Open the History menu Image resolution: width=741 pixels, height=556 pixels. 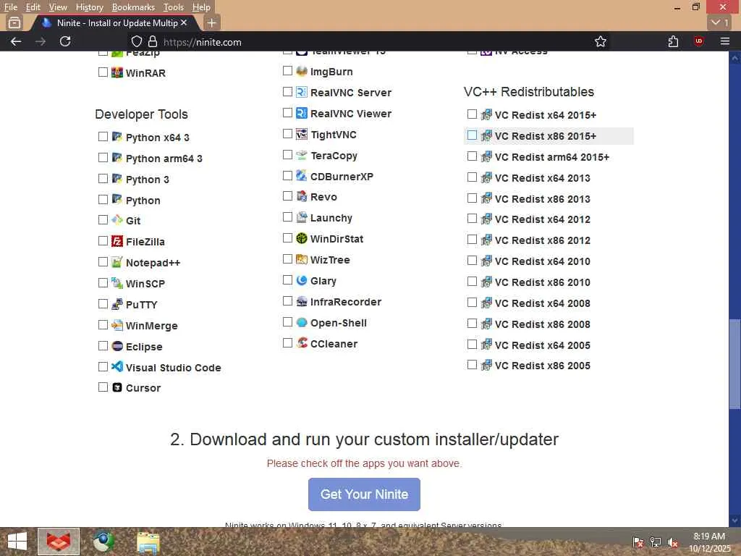click(89, 7)
